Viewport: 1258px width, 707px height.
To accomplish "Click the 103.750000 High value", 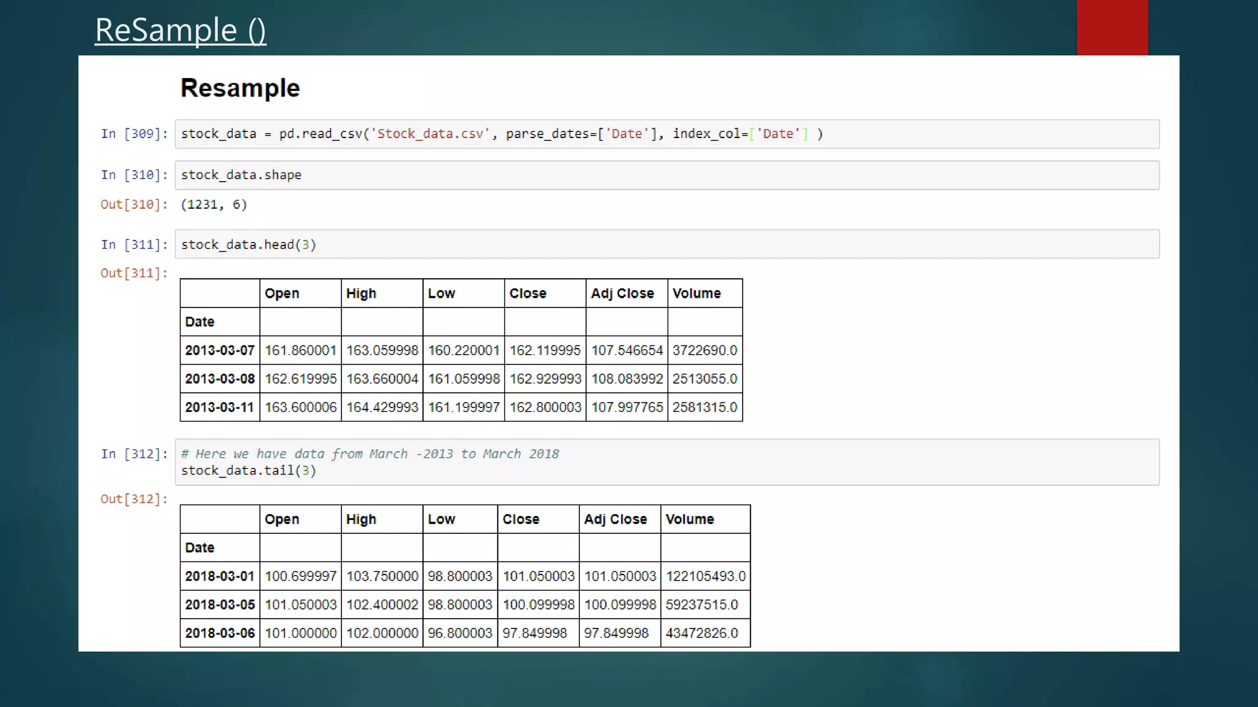I will pyautogui.click(x=382, y=576).
